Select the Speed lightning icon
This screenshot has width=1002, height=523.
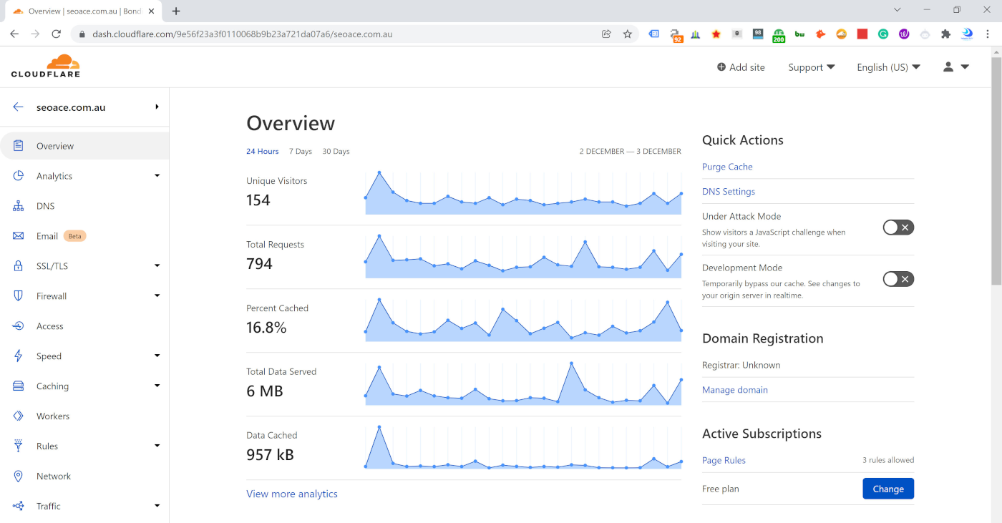point(19,356)
